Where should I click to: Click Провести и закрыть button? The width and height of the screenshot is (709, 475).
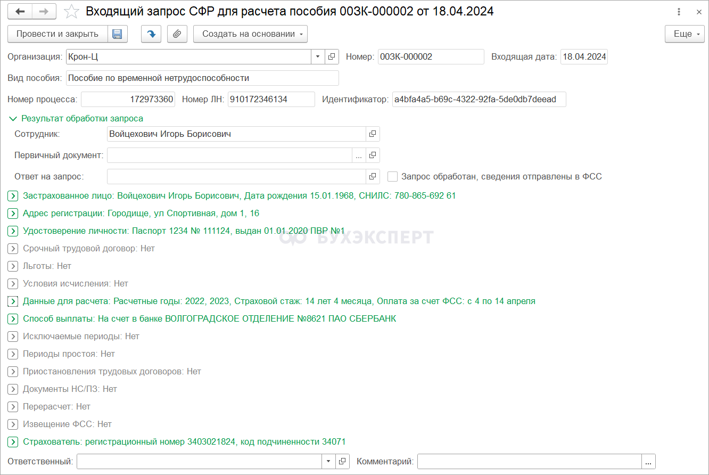(x=57, y=34)
